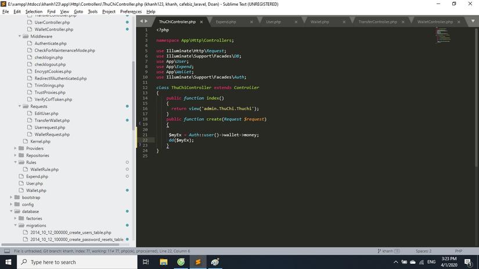Collapse the migrations folder
479x269 pixels.
coord(15,226)
